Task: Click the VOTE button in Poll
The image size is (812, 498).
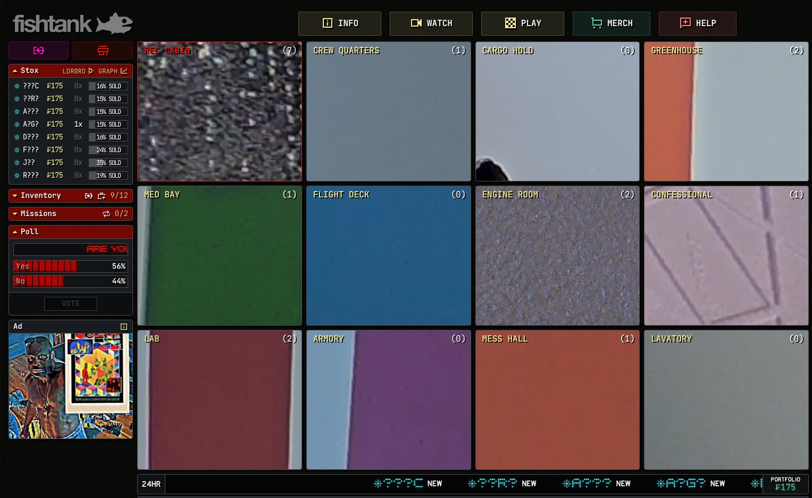Action: click(71, 304)
